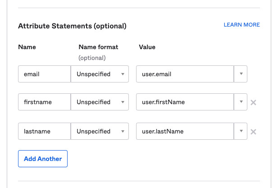Click the Attribute Statements (optional) heading
The image size is (278, 188).
[x=72, y=26]
